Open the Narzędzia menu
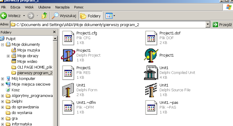The image size is (233, 126). 62,7
